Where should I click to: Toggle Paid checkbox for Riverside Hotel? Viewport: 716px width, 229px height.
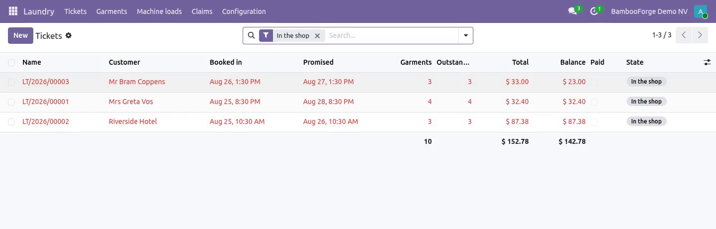tap(594, 121)
